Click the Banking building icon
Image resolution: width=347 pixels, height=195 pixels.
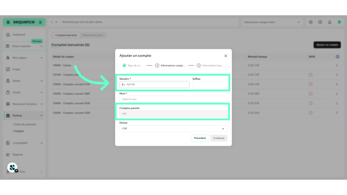8,115
